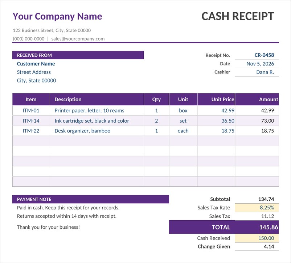Click the 'Description' column header
This screenshot has width=291, height=263.
pyautogui.click(x=97, y=99)
